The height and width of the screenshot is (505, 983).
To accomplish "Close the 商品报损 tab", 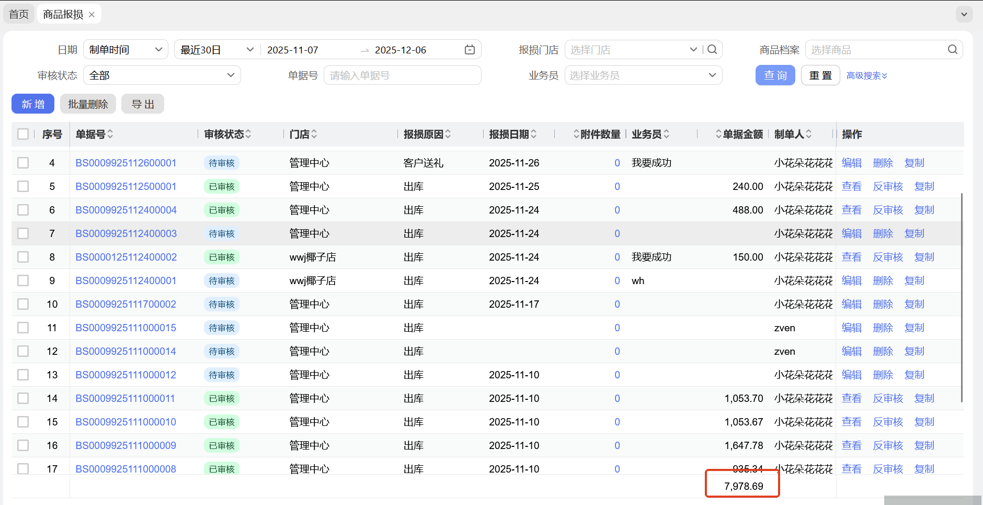I will pyautogui.click(x=92, y=15).
